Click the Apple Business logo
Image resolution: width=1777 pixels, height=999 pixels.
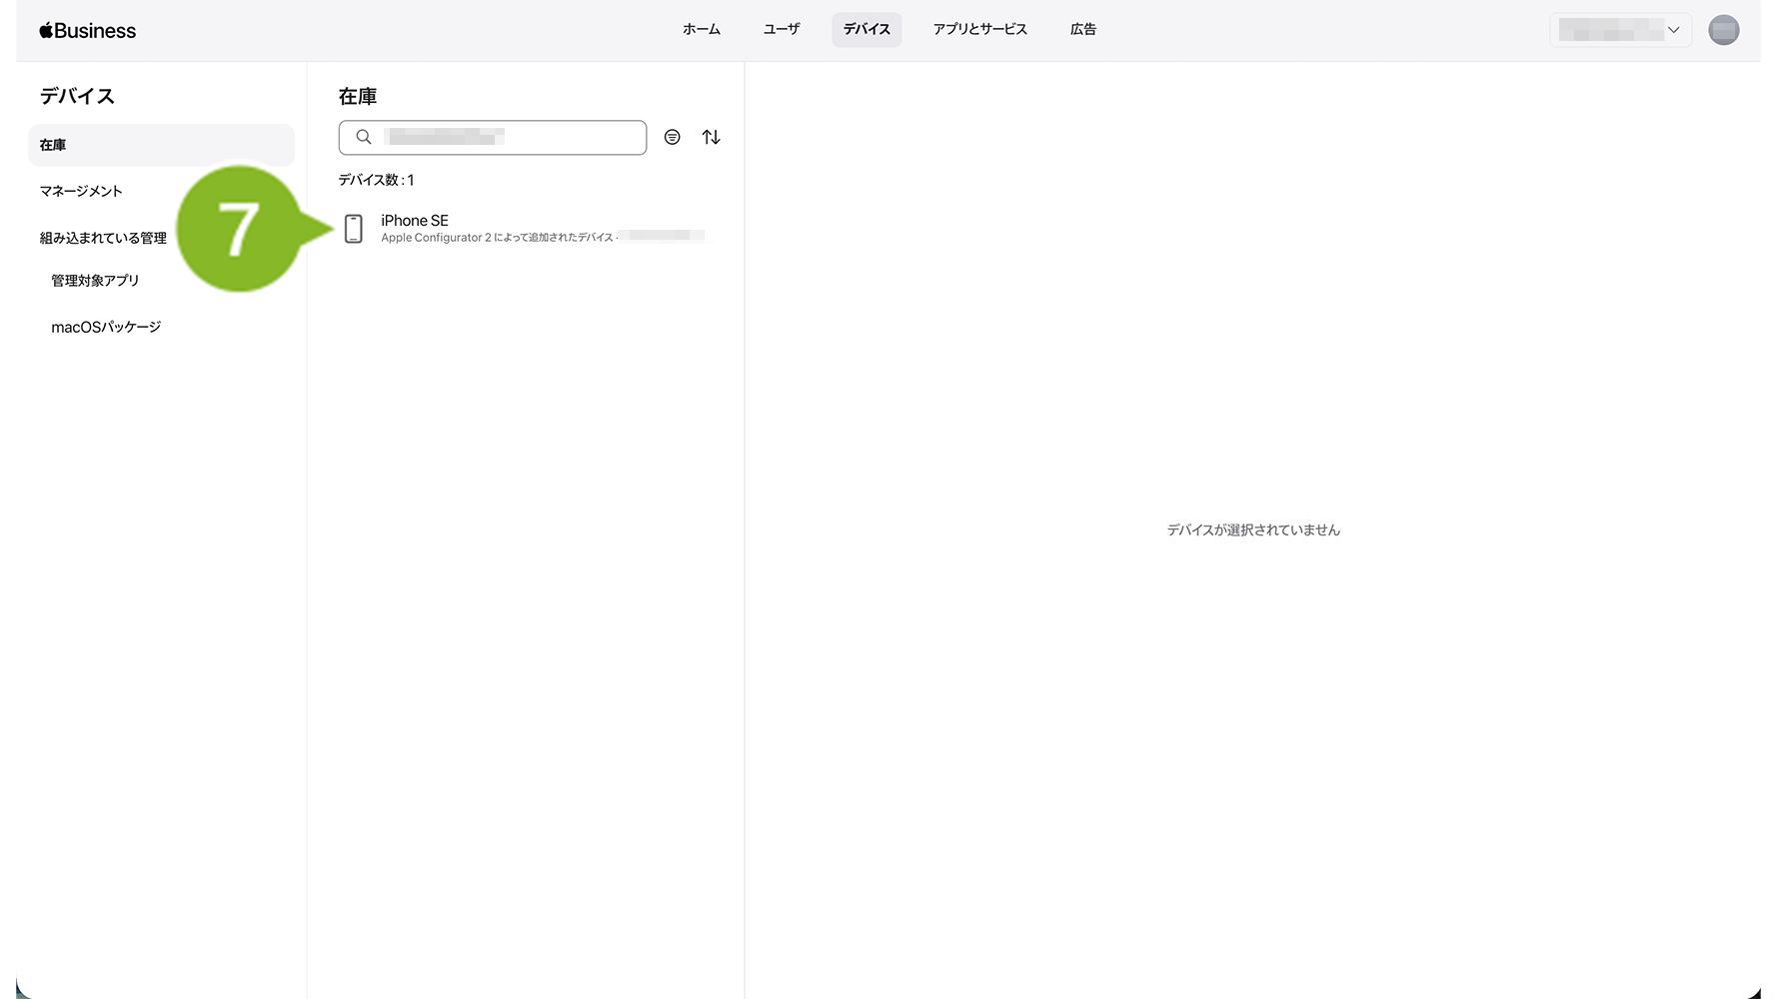tap(87, 31)
